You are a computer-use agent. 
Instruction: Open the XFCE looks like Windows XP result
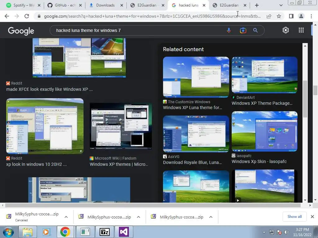click(49, 89)
